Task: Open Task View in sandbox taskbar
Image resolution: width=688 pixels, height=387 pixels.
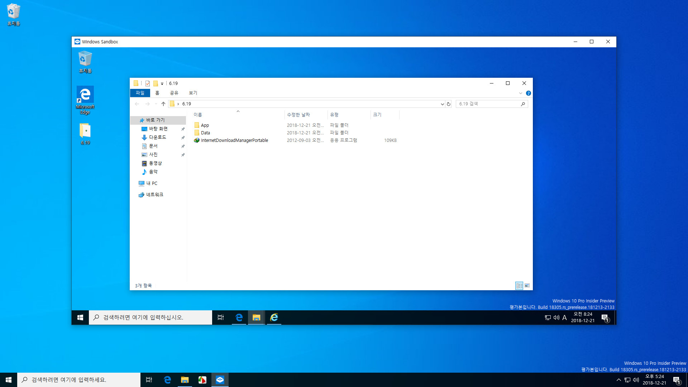Action: click(x=221, y=317)
